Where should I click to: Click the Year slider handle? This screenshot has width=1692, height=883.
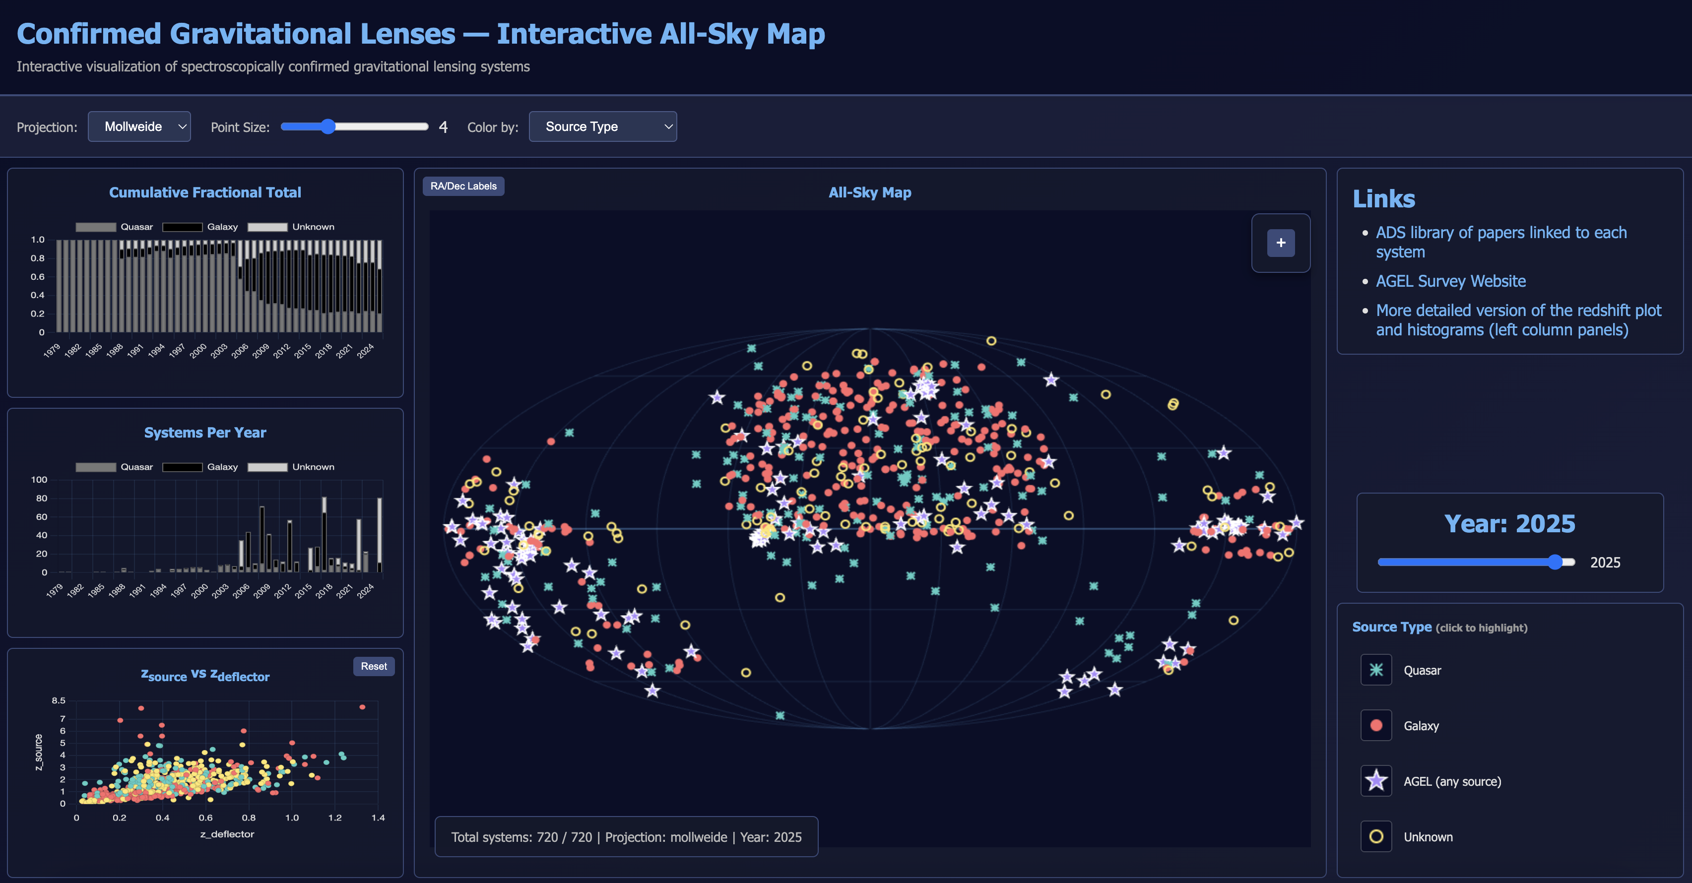point(1555,562)
